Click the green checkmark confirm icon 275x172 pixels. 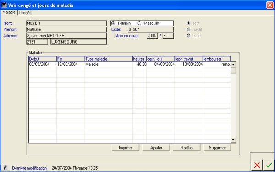click(x=269, y=165)
